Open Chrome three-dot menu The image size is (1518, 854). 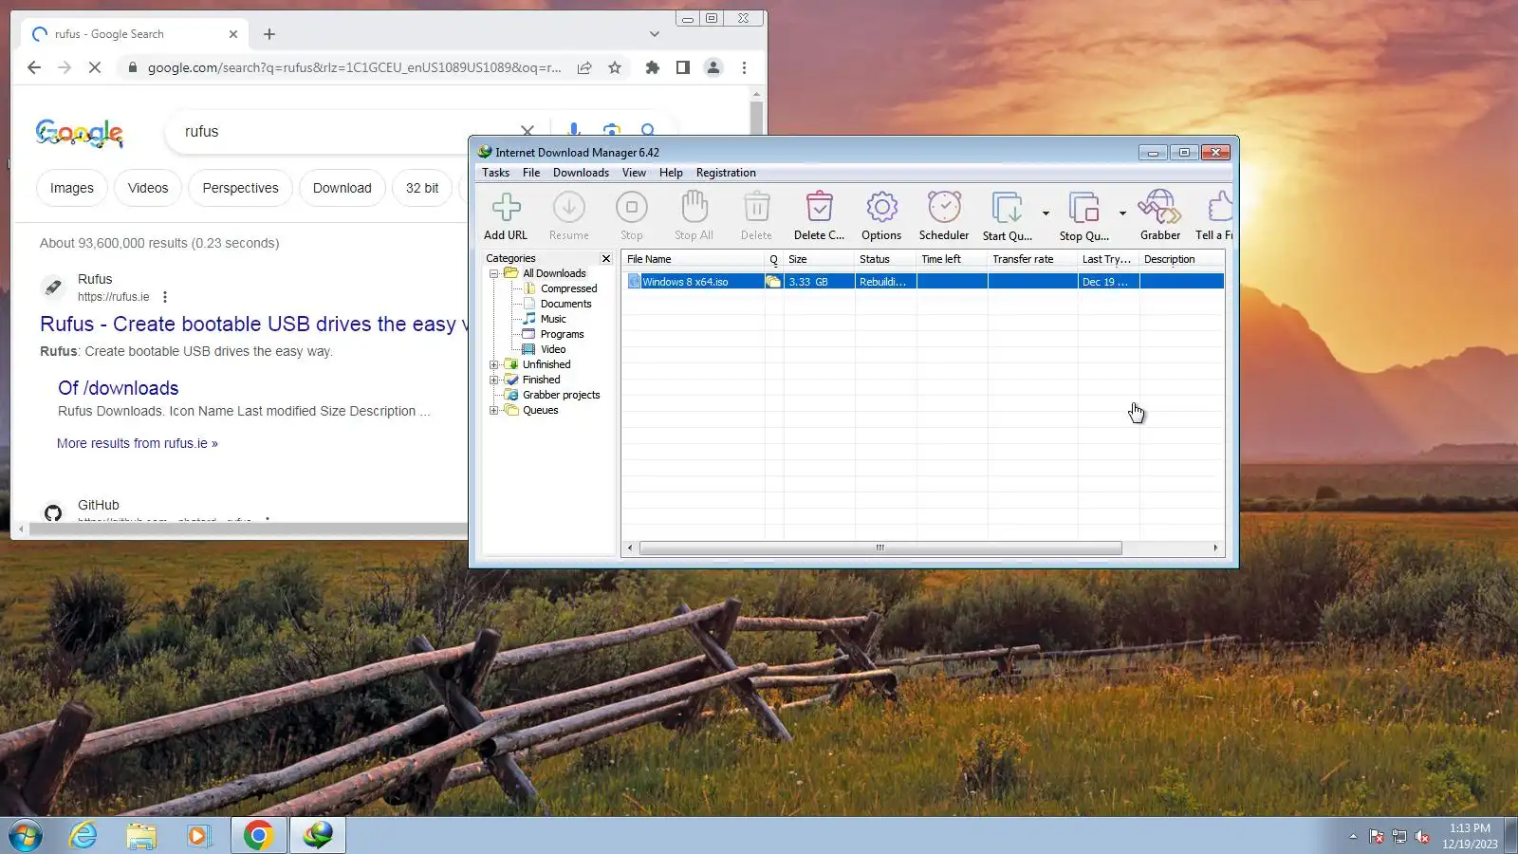pos(744,67)
